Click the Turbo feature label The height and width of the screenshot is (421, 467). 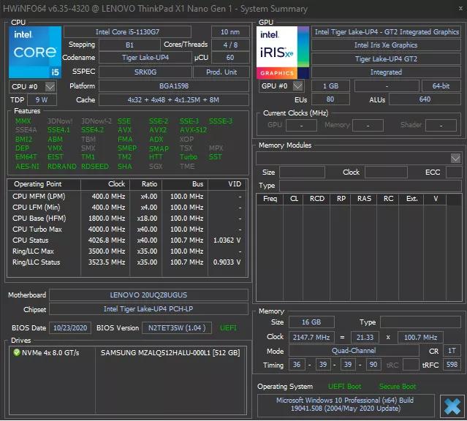[x=189, y=157]
